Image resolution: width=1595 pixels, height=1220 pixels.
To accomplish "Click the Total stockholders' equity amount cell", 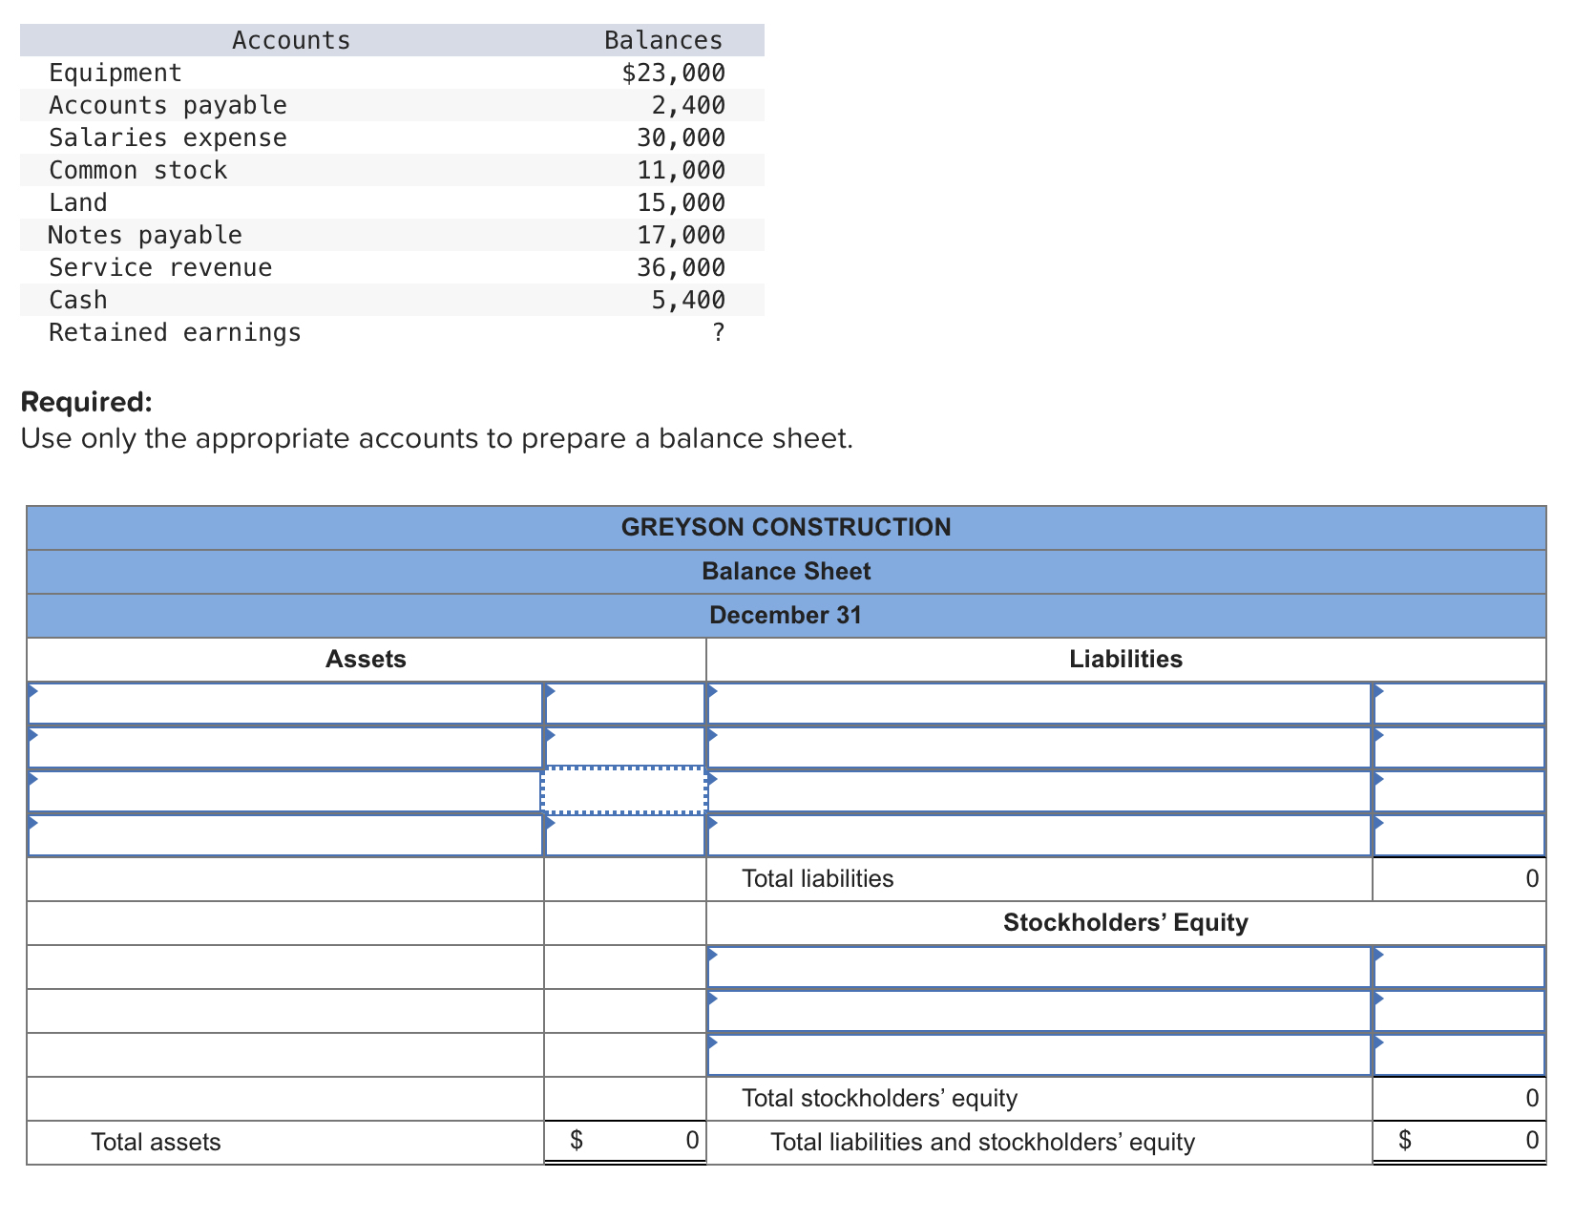I will click(x=1458, y=1098).
